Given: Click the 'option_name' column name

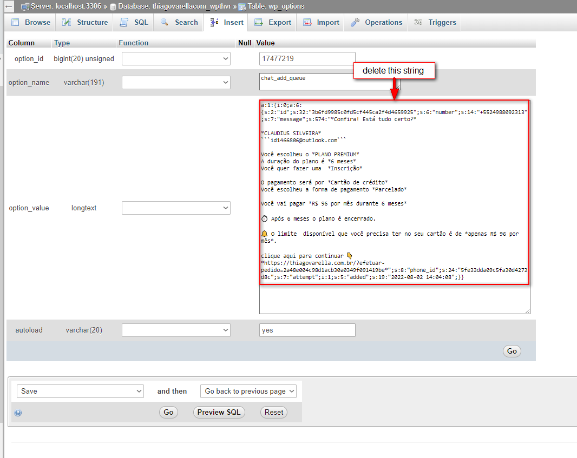Looking at the screenshot, I should tap(29, 82).
